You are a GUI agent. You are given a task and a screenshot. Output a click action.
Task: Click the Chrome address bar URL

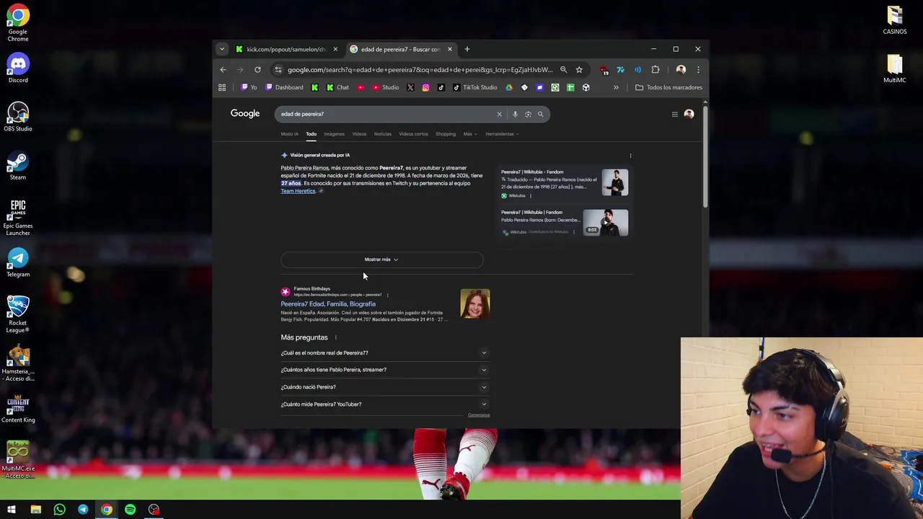click(420, 70)
